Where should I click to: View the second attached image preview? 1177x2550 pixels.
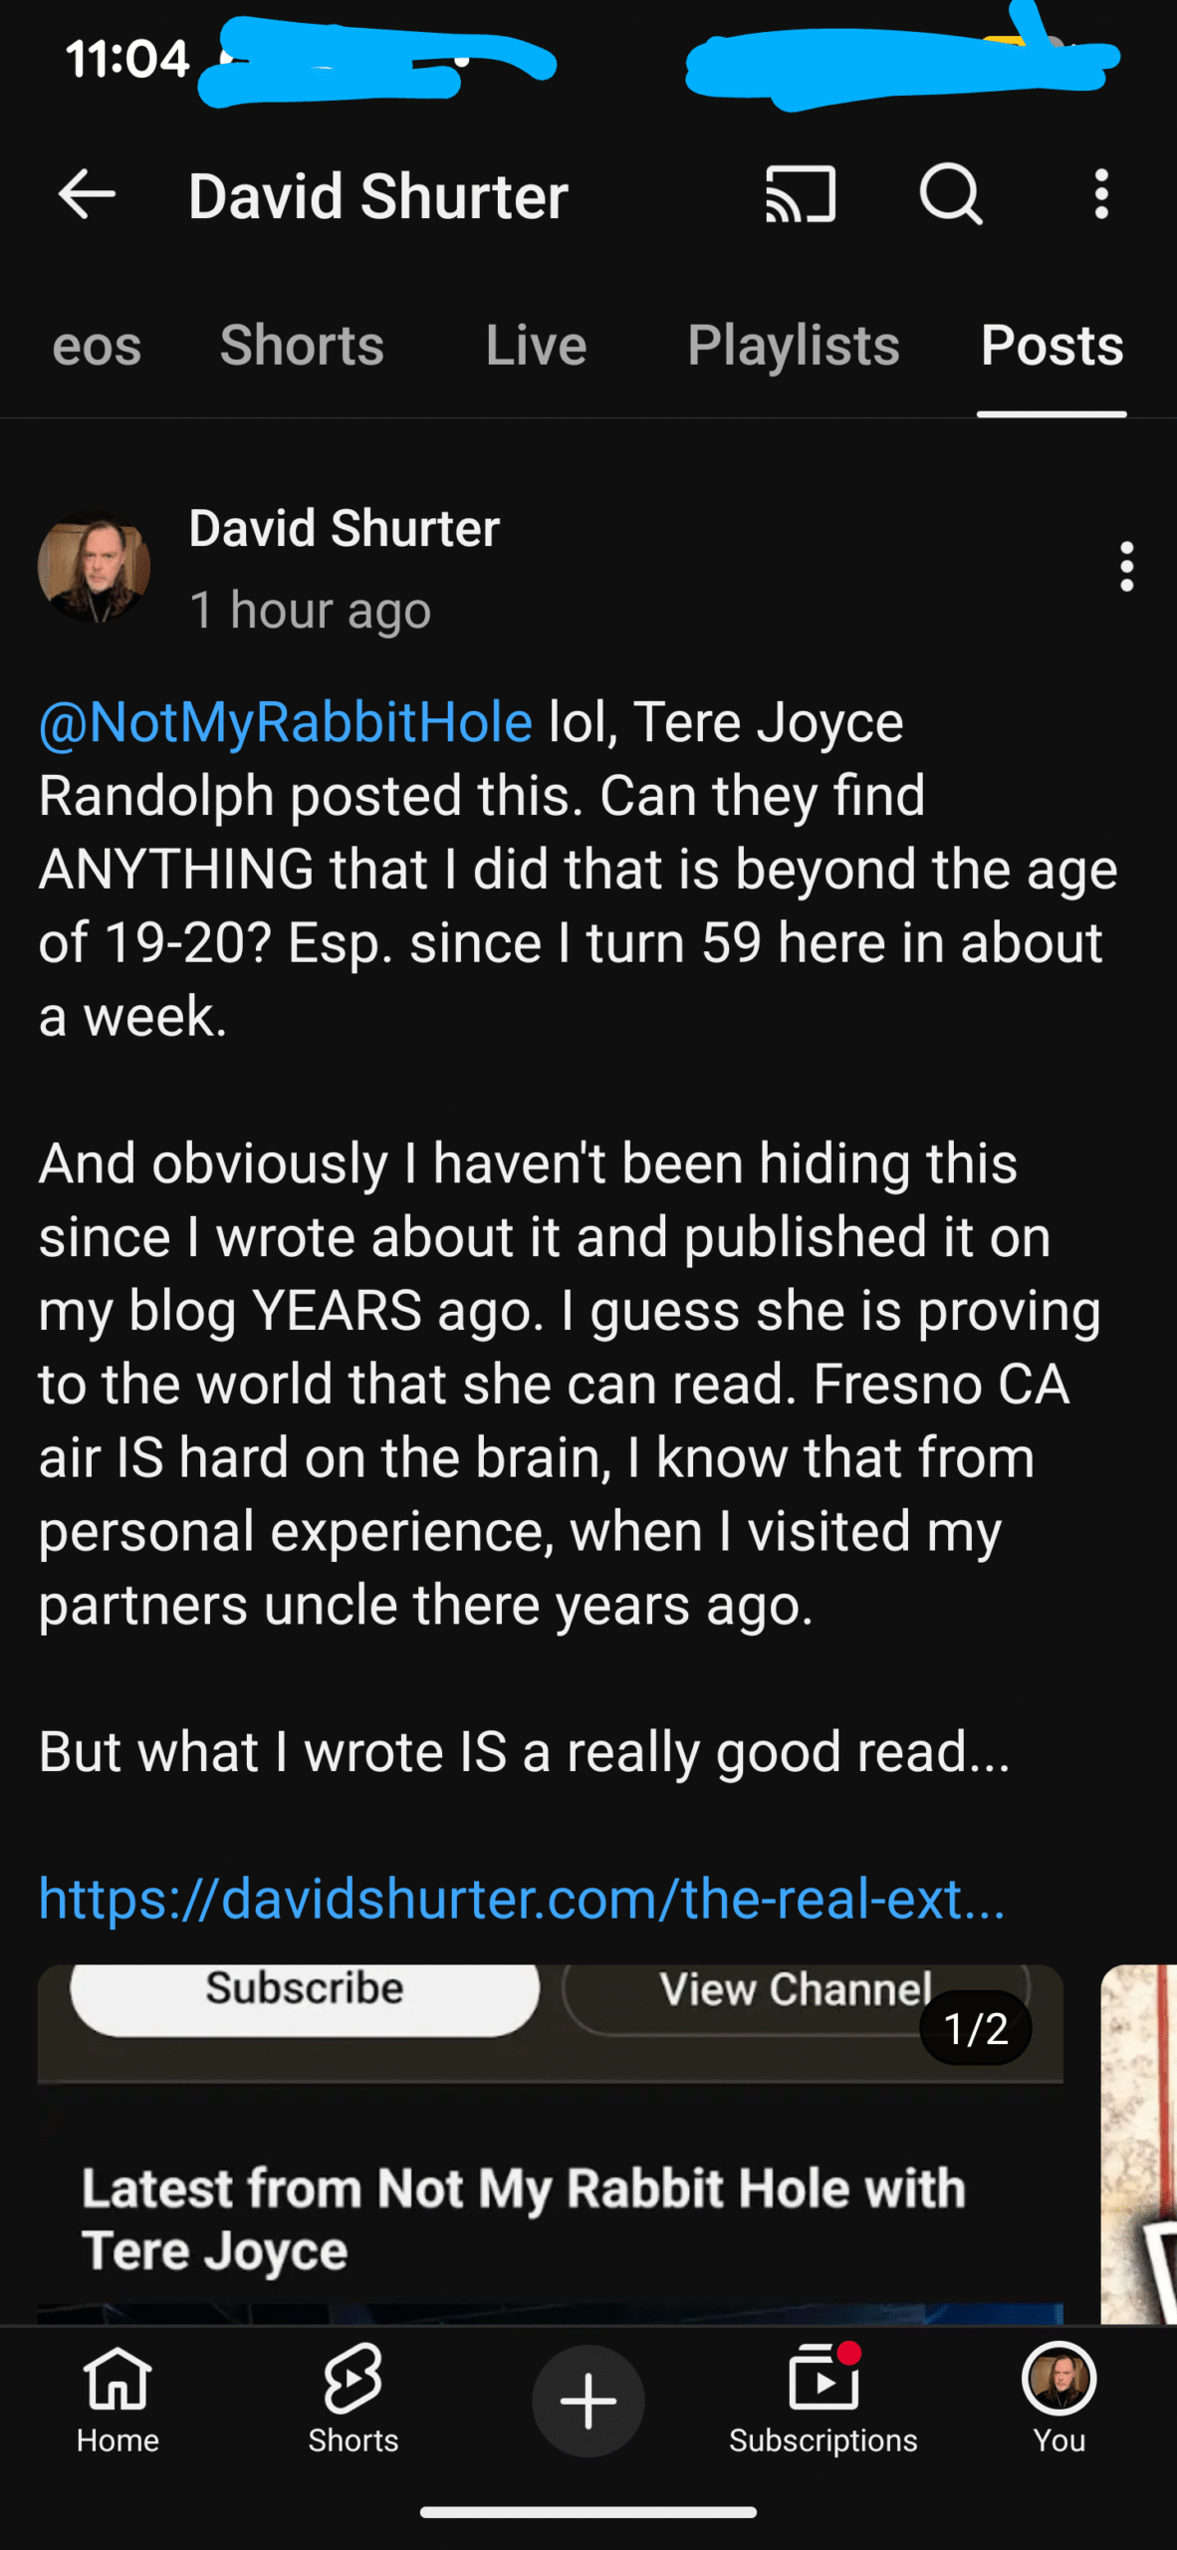tap(1140, 2142)
